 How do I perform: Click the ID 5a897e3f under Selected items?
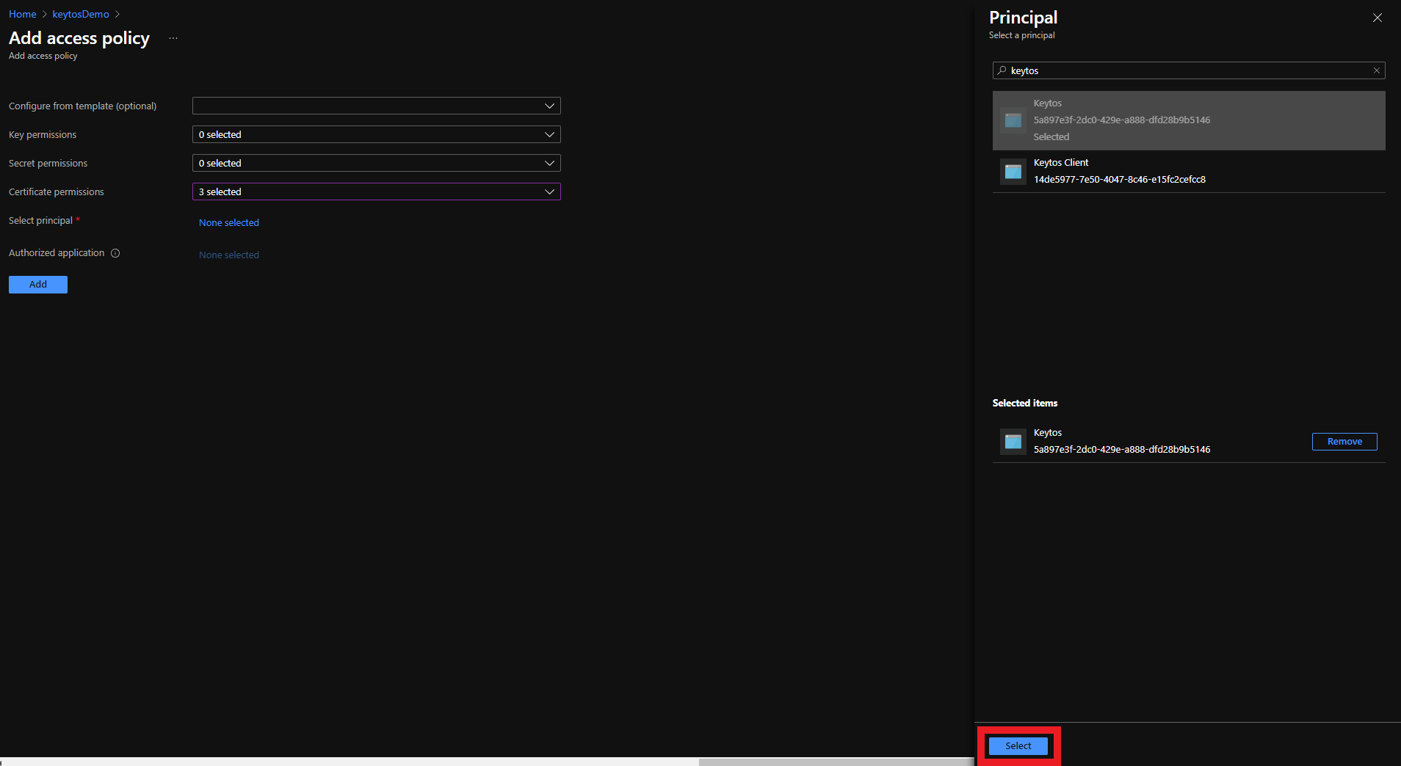pyautogui.click(x=1122, y=450)
